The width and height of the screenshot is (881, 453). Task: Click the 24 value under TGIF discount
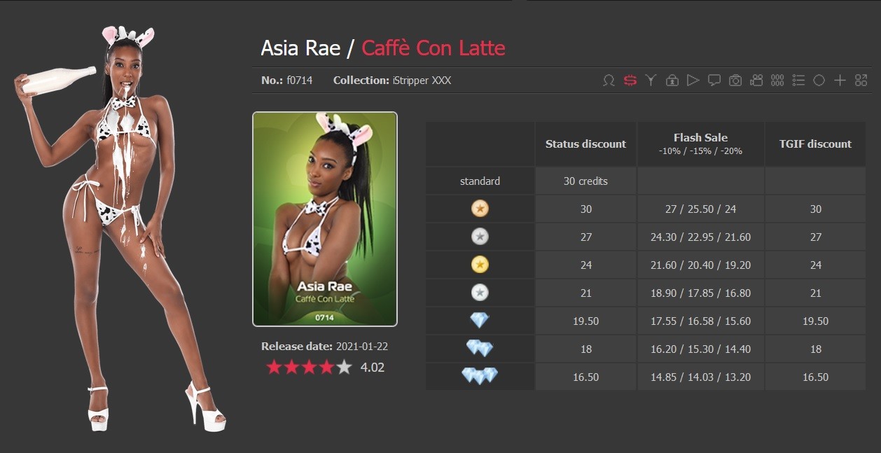click(x=815, y=265)
